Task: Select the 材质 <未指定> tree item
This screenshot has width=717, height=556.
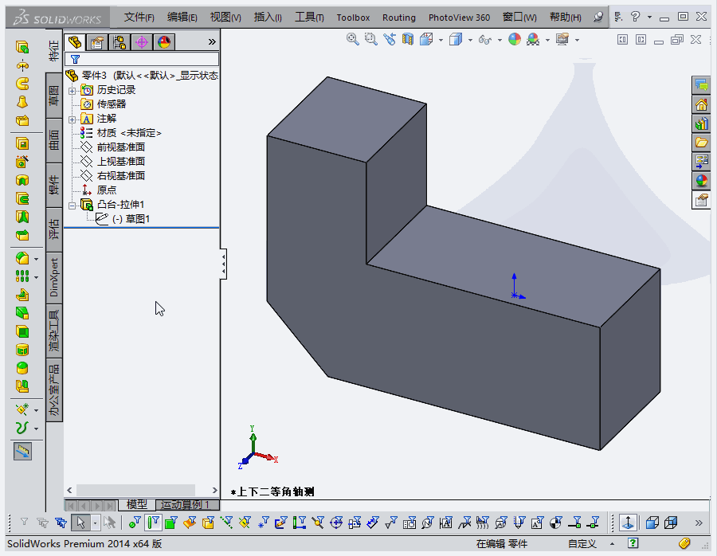Action: point(129,133)
